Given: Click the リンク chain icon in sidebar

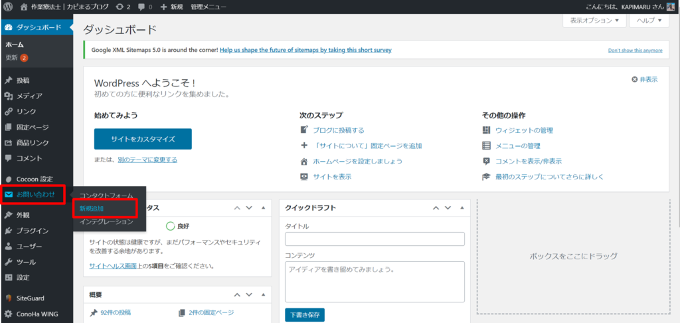Looking at the screenshot, I should (8, 112).
